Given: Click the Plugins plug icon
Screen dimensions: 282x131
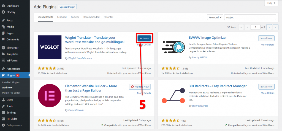Looking at the screenshot, I should (x=3, y=75).
